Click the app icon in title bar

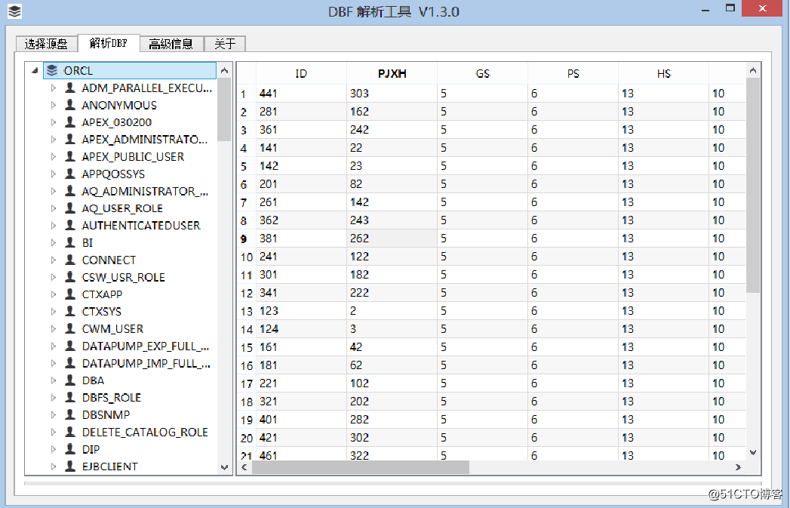coord(14,11)
